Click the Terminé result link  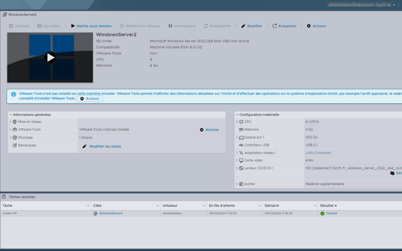tap(331, 213)
